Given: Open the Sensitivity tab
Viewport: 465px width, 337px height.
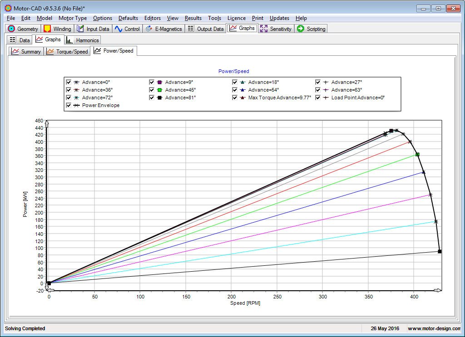Looking at the screenshot, I should click(x=276, y=29).
